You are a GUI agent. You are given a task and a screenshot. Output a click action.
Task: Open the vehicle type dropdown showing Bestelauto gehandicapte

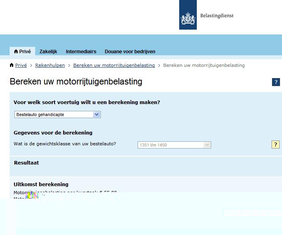[58, 114]
